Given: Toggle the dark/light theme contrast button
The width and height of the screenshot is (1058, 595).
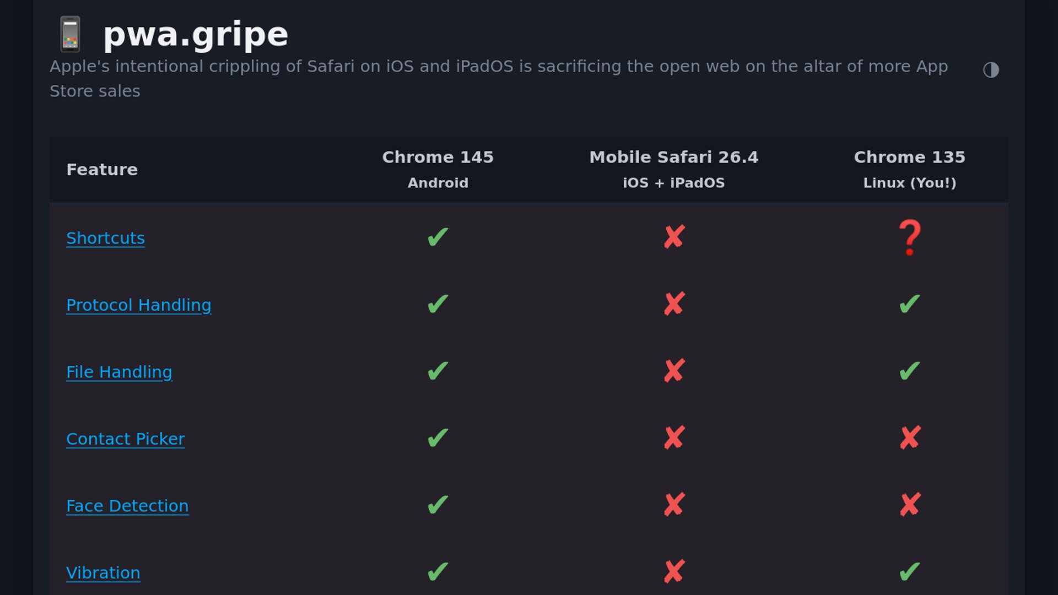Looking at the screenshot, I should click(991, 69).
